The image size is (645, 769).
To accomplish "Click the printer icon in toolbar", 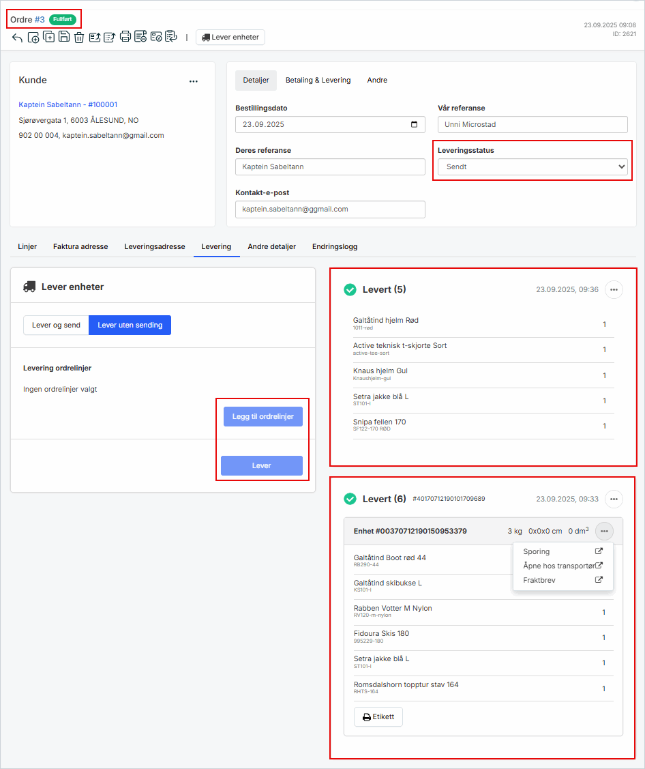I will 125,38.
